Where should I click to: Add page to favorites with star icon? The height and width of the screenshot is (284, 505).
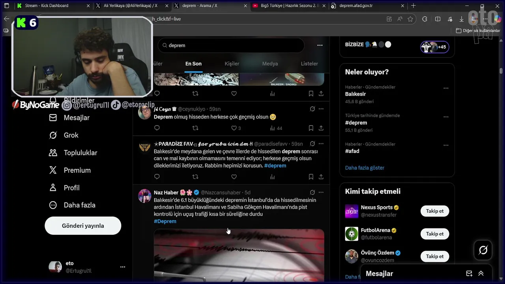tap(410, 19)
